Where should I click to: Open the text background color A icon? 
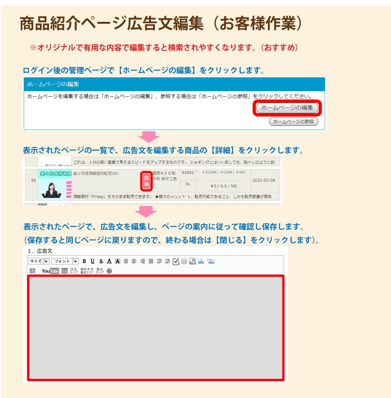pyautogui.click(x=118, y=261)
